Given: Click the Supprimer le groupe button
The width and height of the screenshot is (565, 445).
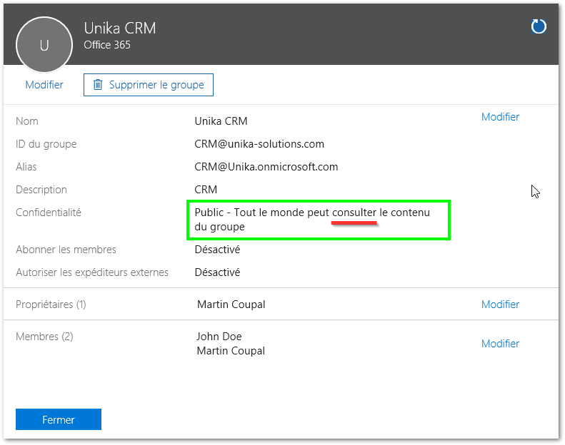Looking at the screenshot, I should tap(149, 85).
